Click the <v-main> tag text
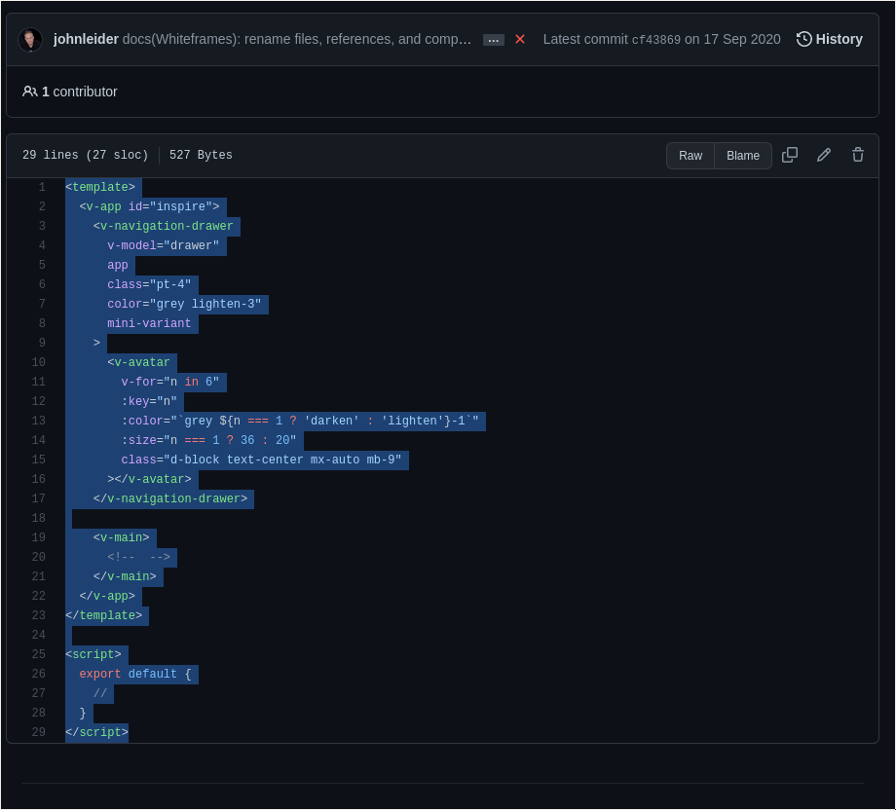 121,537
